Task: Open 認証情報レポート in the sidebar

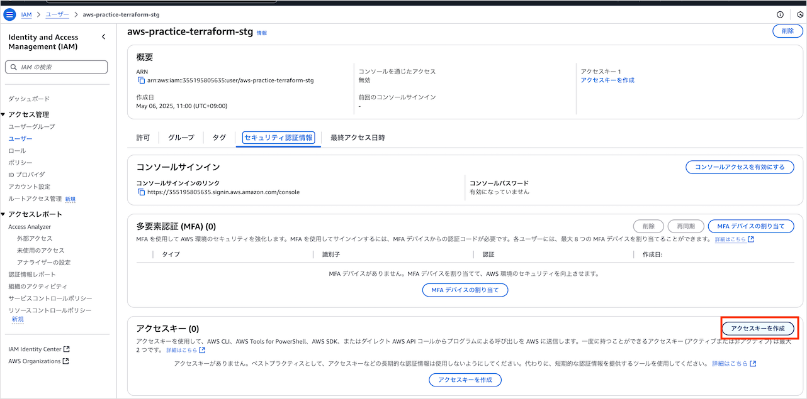Action: [32, 275]
